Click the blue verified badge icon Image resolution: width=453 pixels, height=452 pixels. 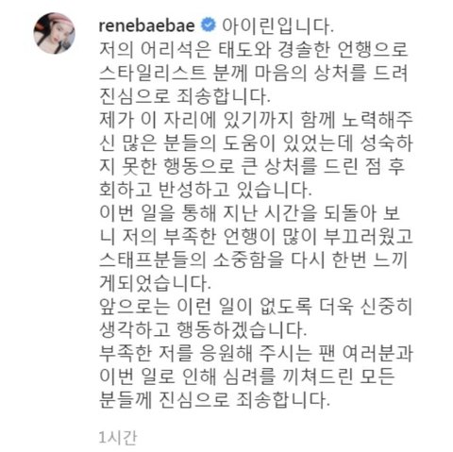coord(208,25)
